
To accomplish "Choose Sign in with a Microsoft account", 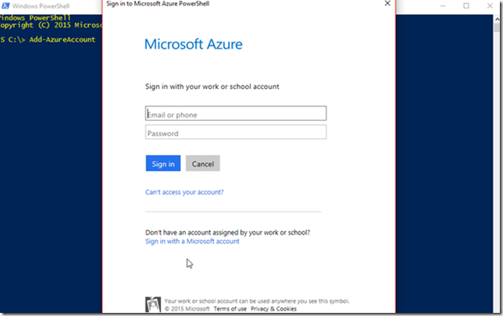I will [x=192, y=241].
